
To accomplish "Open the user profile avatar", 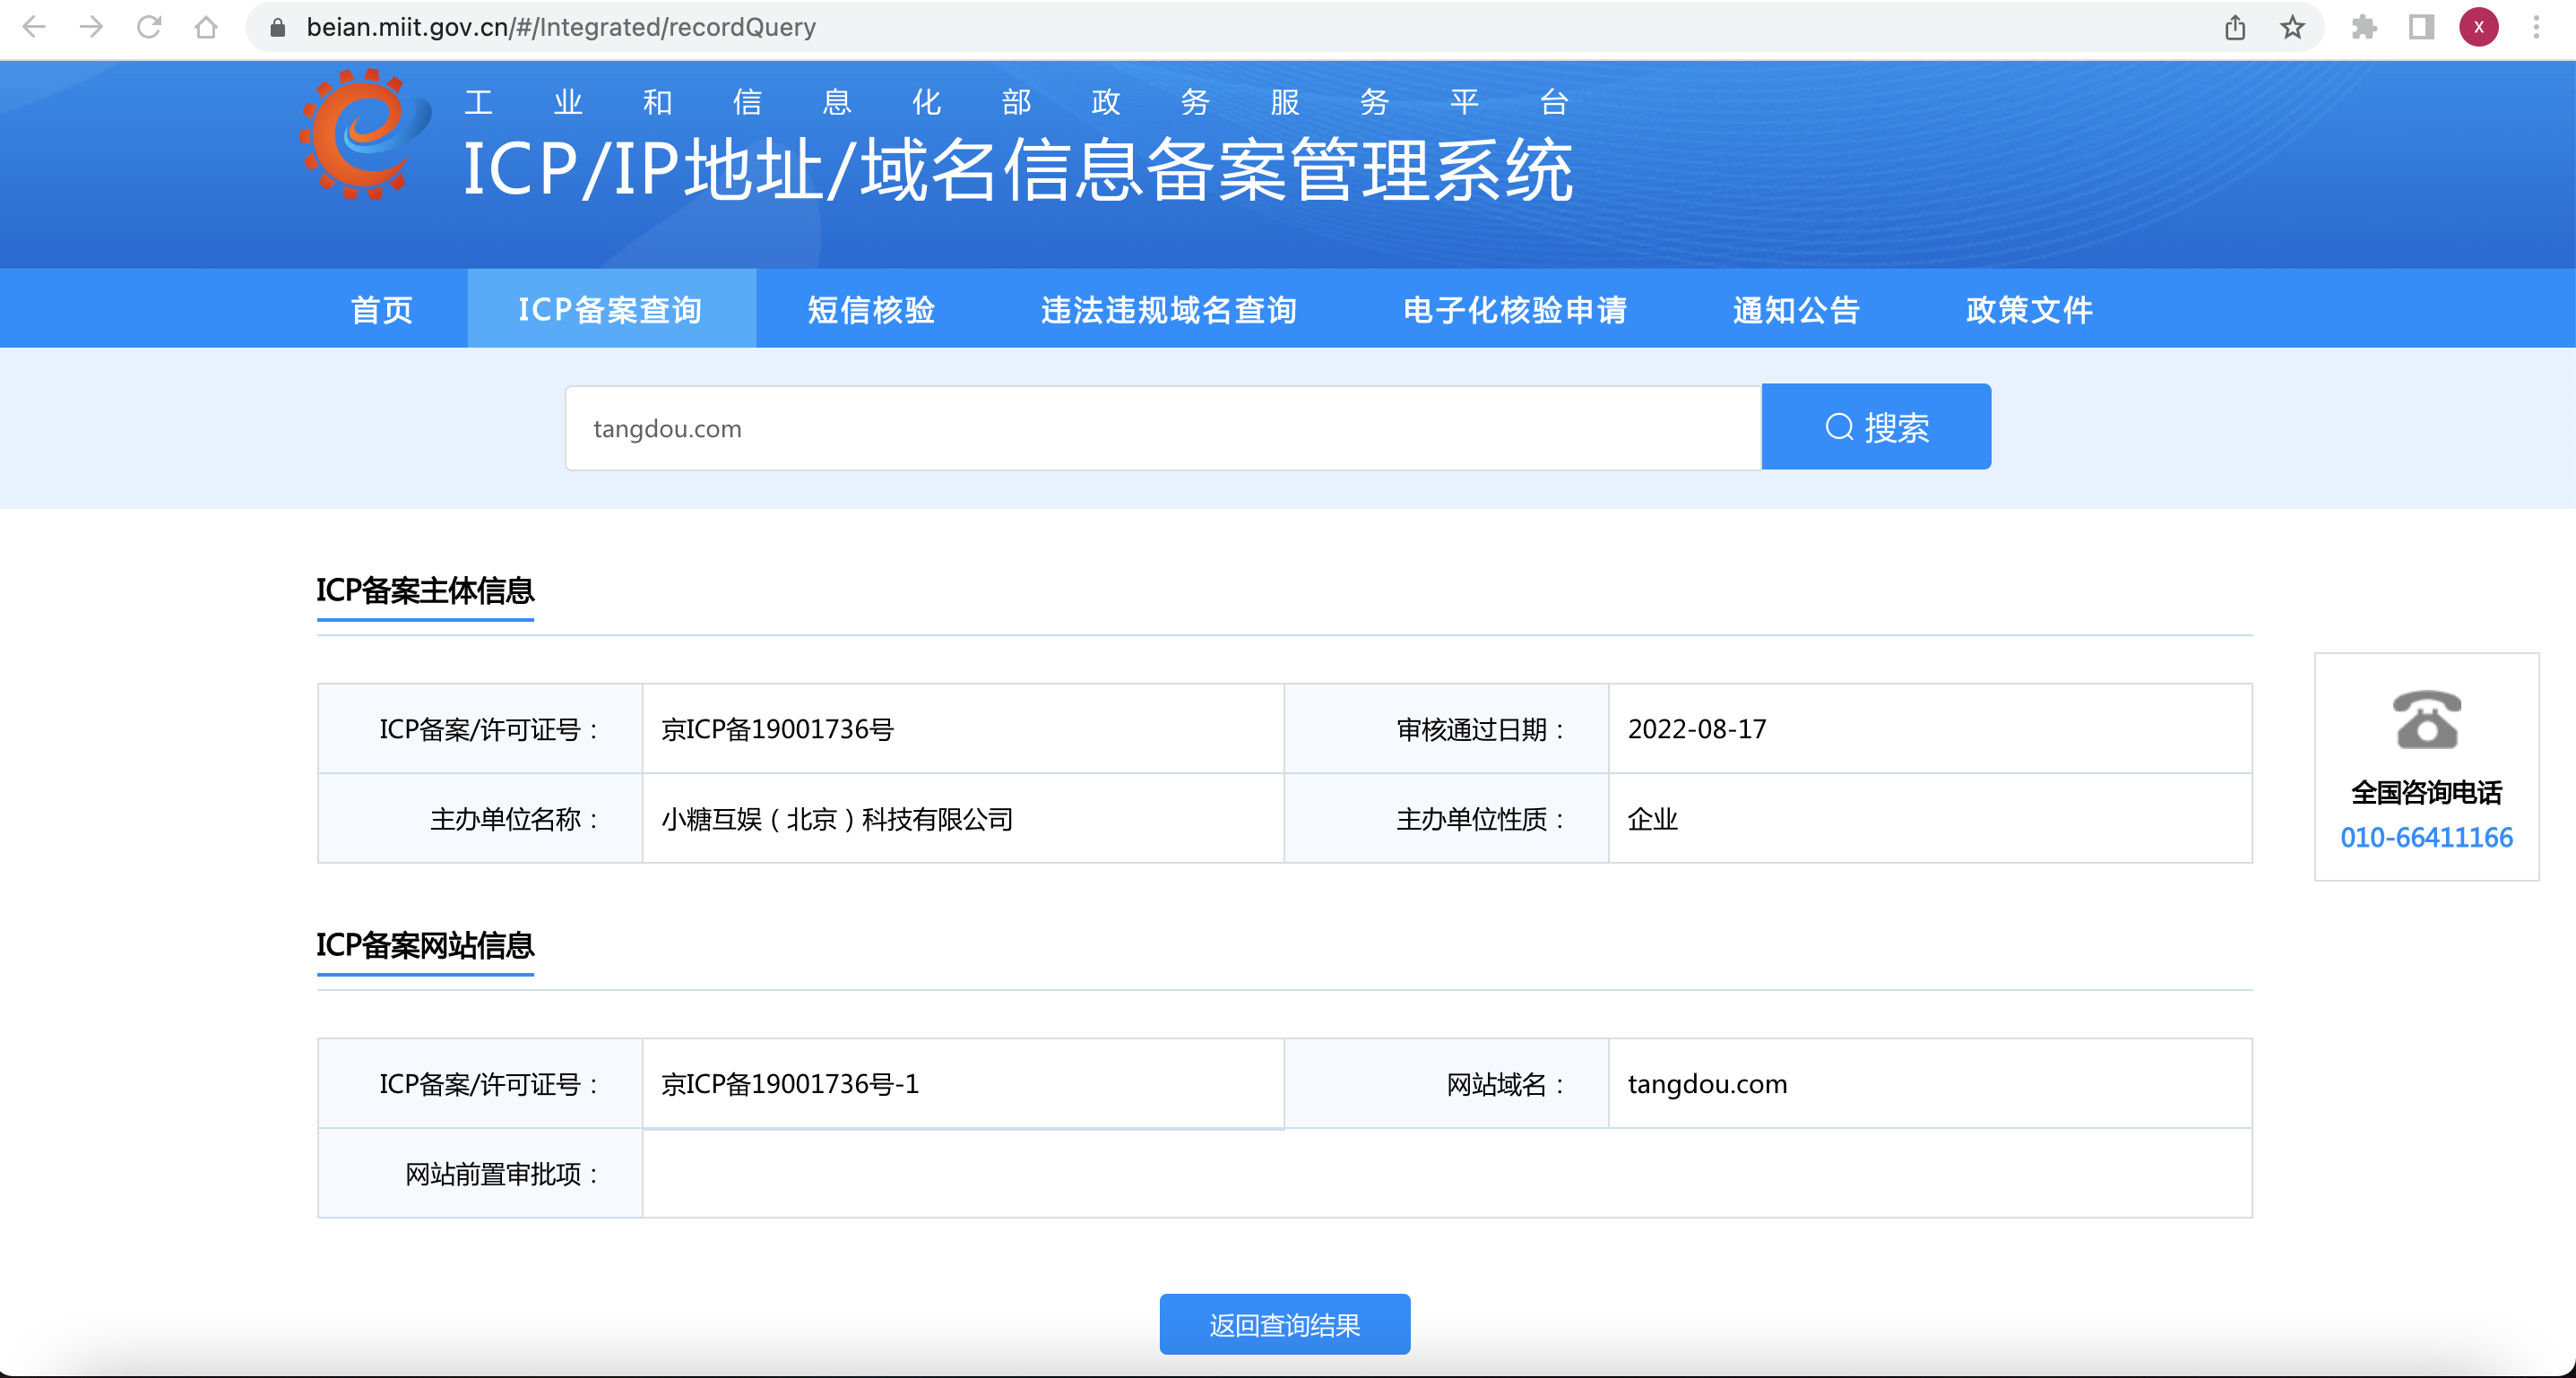I will (x=2478, y=27).
